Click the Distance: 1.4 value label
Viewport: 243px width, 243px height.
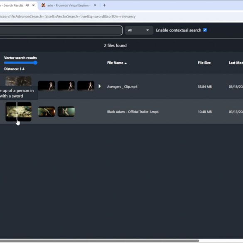[14, 69]
